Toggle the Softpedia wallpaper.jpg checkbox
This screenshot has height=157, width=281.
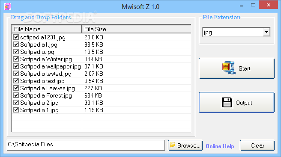point(16,66)
